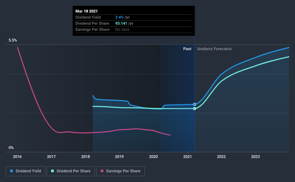
Task: Click the pink Earnings Per Share legend dot
Action: [102, 171]
